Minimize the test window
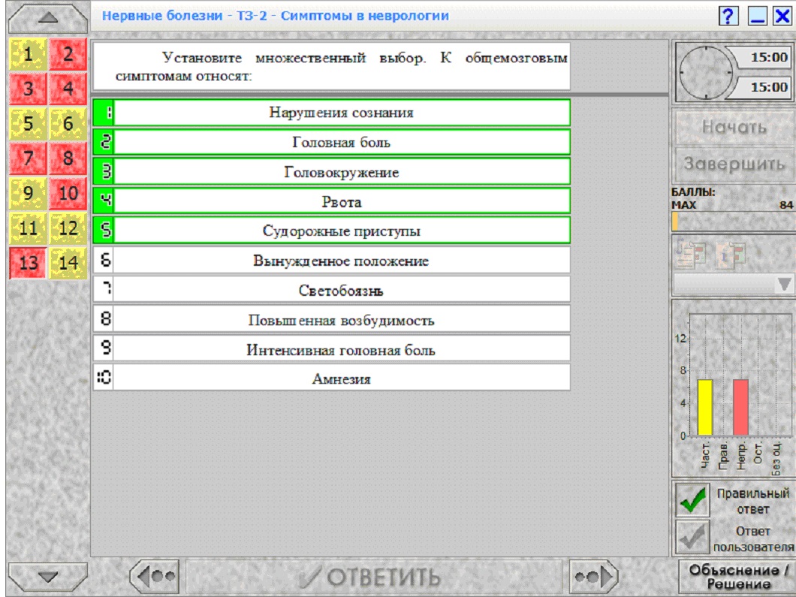 (x=757, y=17)
